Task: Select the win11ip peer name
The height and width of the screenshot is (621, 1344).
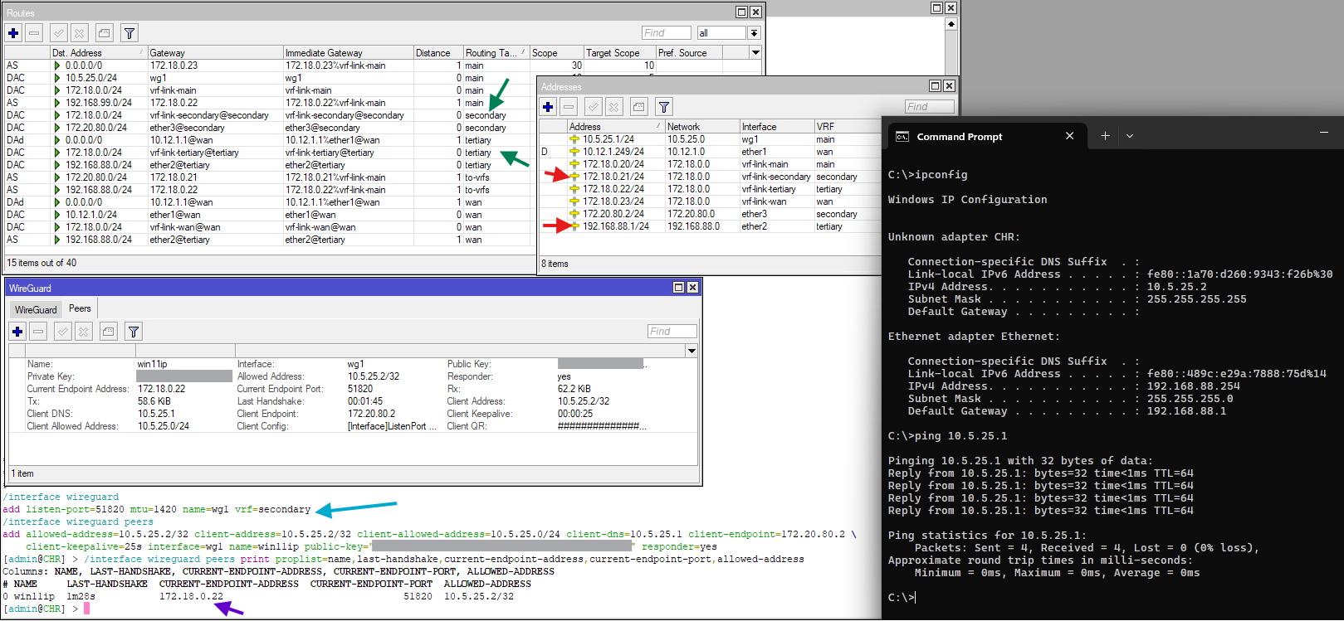Action: pyautogui.click(x=152, y=364)
